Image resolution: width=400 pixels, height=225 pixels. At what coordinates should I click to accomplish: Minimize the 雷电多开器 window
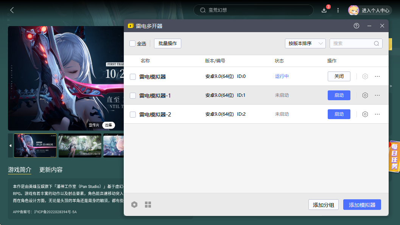(369, 26)
